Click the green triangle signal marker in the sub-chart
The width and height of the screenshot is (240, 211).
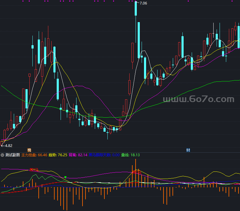click(x=65, y=177)
